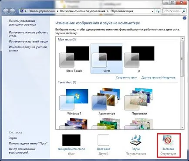189x161 pixels.
Task: Click the control panel icon in address bar
Action: point(22,11)
